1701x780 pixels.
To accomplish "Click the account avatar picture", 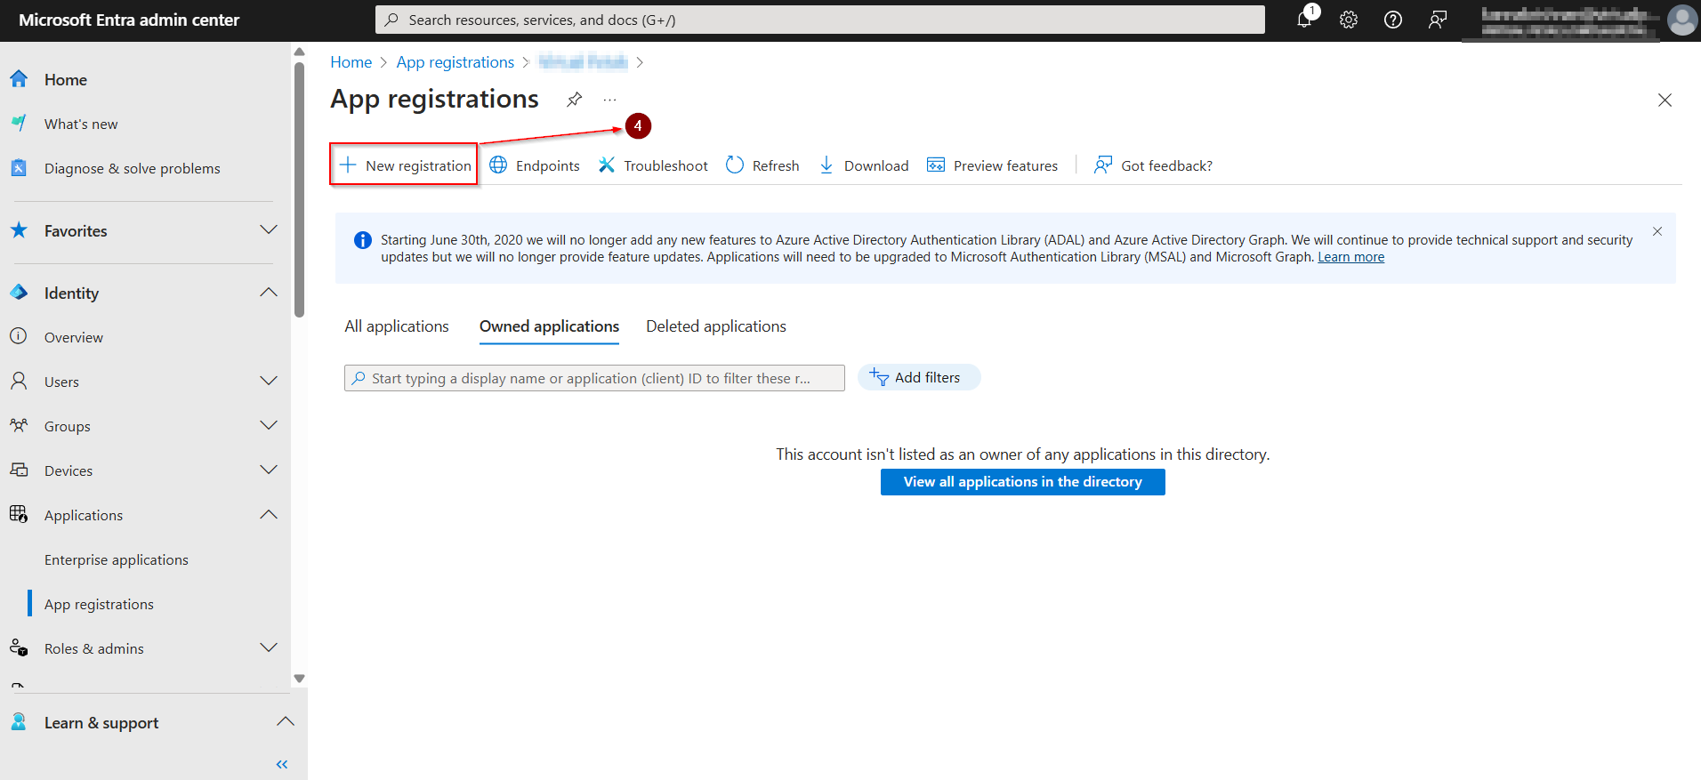I will point(1681,20).
